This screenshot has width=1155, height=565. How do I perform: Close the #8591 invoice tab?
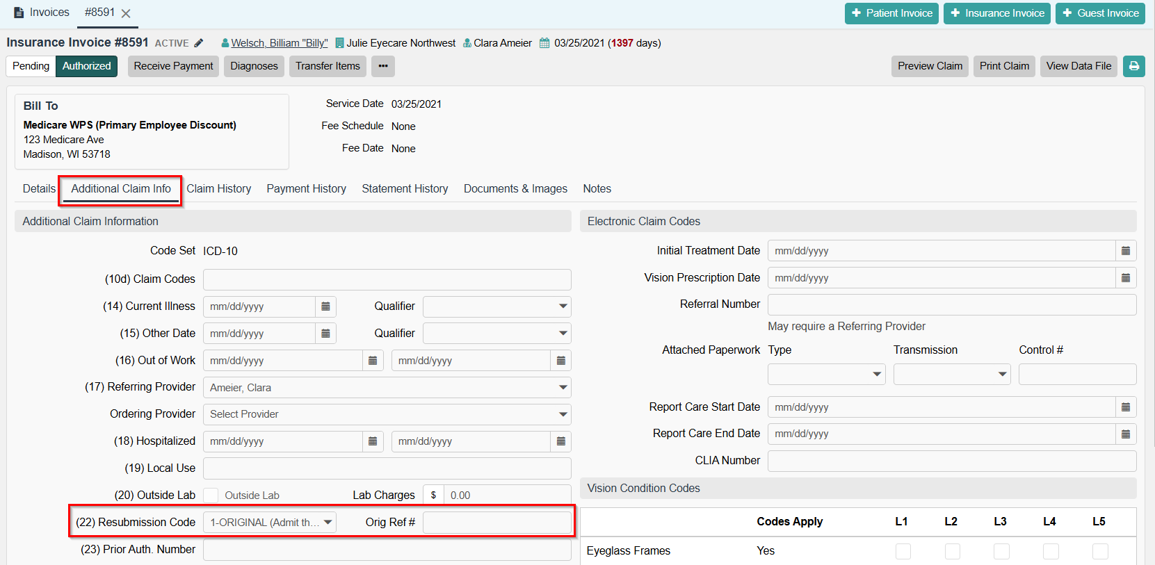point(126,13)
